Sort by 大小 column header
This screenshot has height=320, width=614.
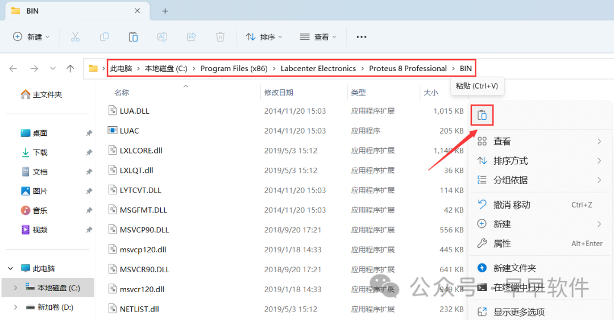431,93
